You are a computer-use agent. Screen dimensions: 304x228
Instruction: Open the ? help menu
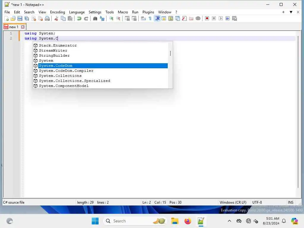coord(176,12)
